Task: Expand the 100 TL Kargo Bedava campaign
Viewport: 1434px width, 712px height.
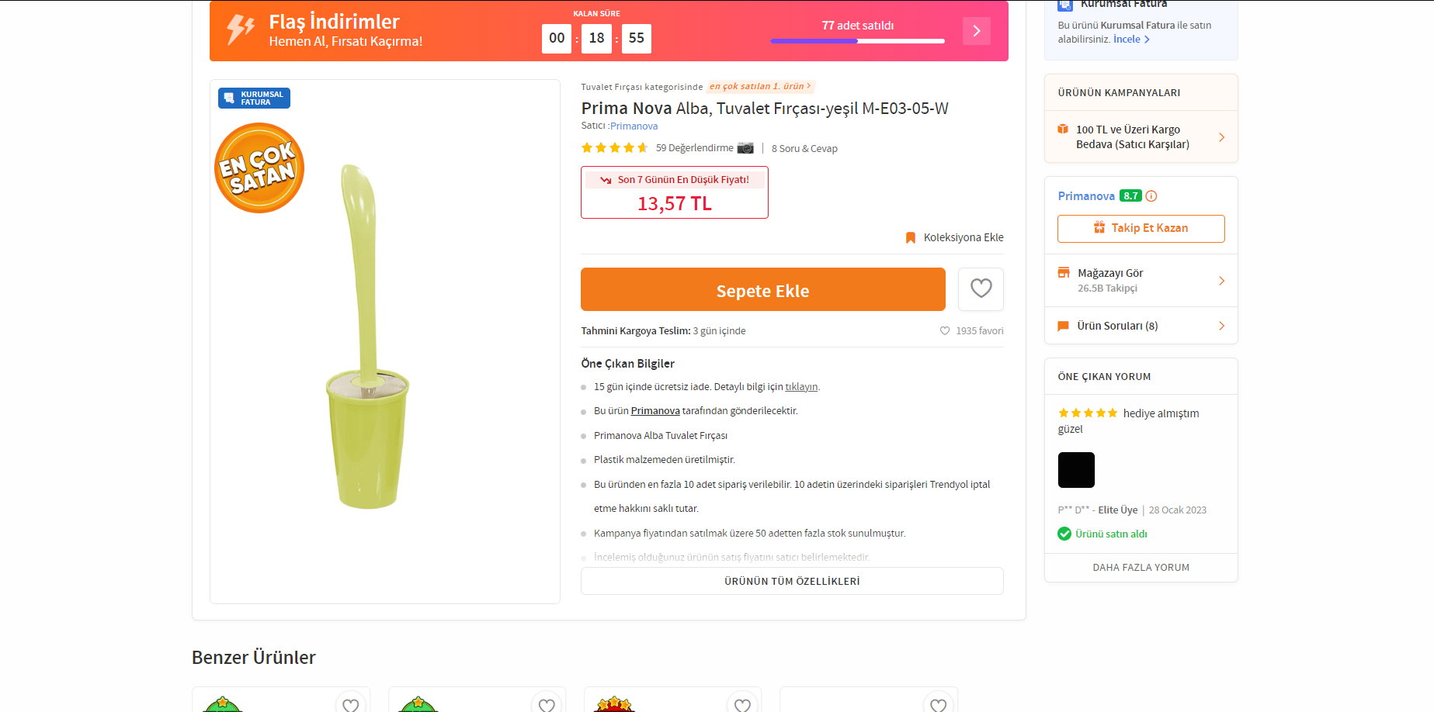Action: point(1141,137)
